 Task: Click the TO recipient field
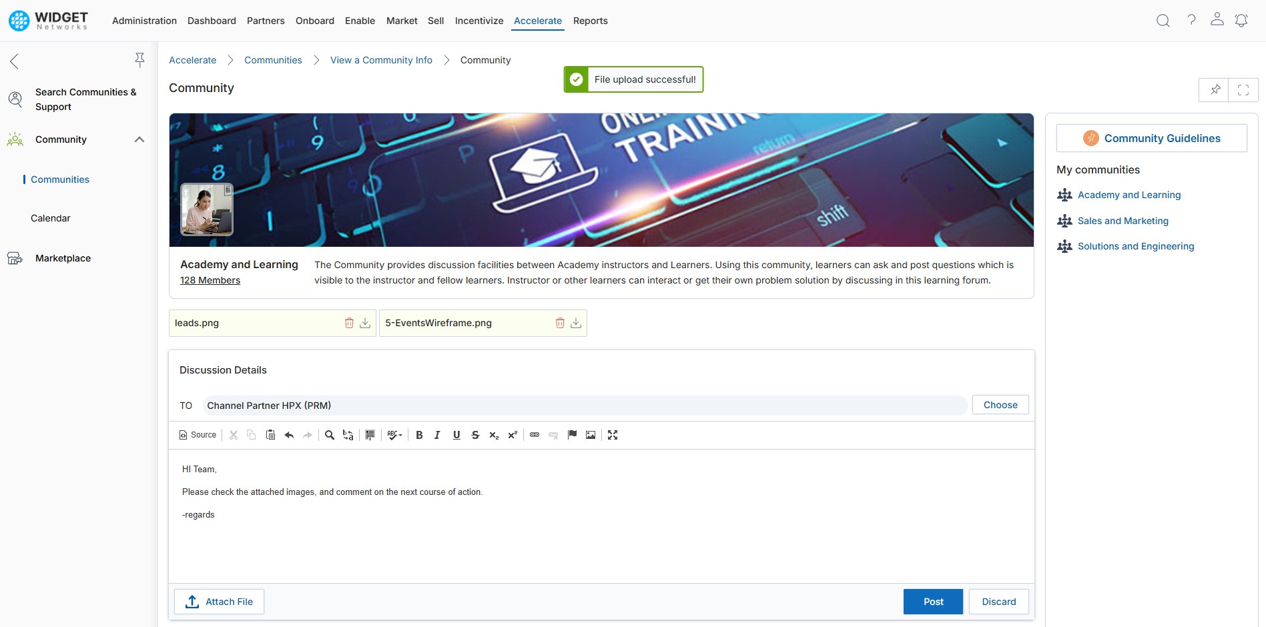[x=585, y=406]
